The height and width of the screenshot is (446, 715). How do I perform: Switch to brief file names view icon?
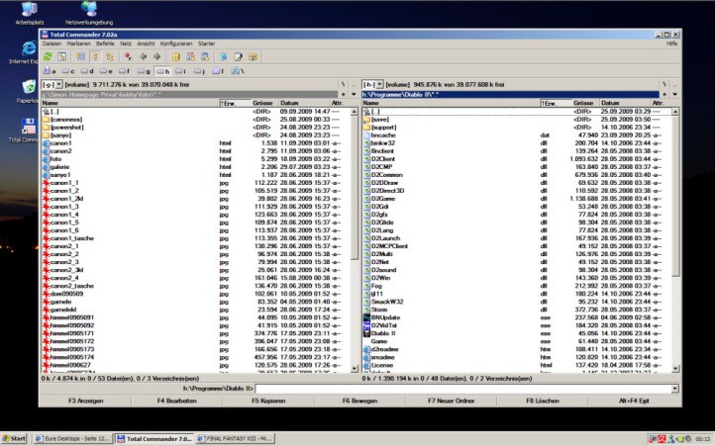coord(81,56)
